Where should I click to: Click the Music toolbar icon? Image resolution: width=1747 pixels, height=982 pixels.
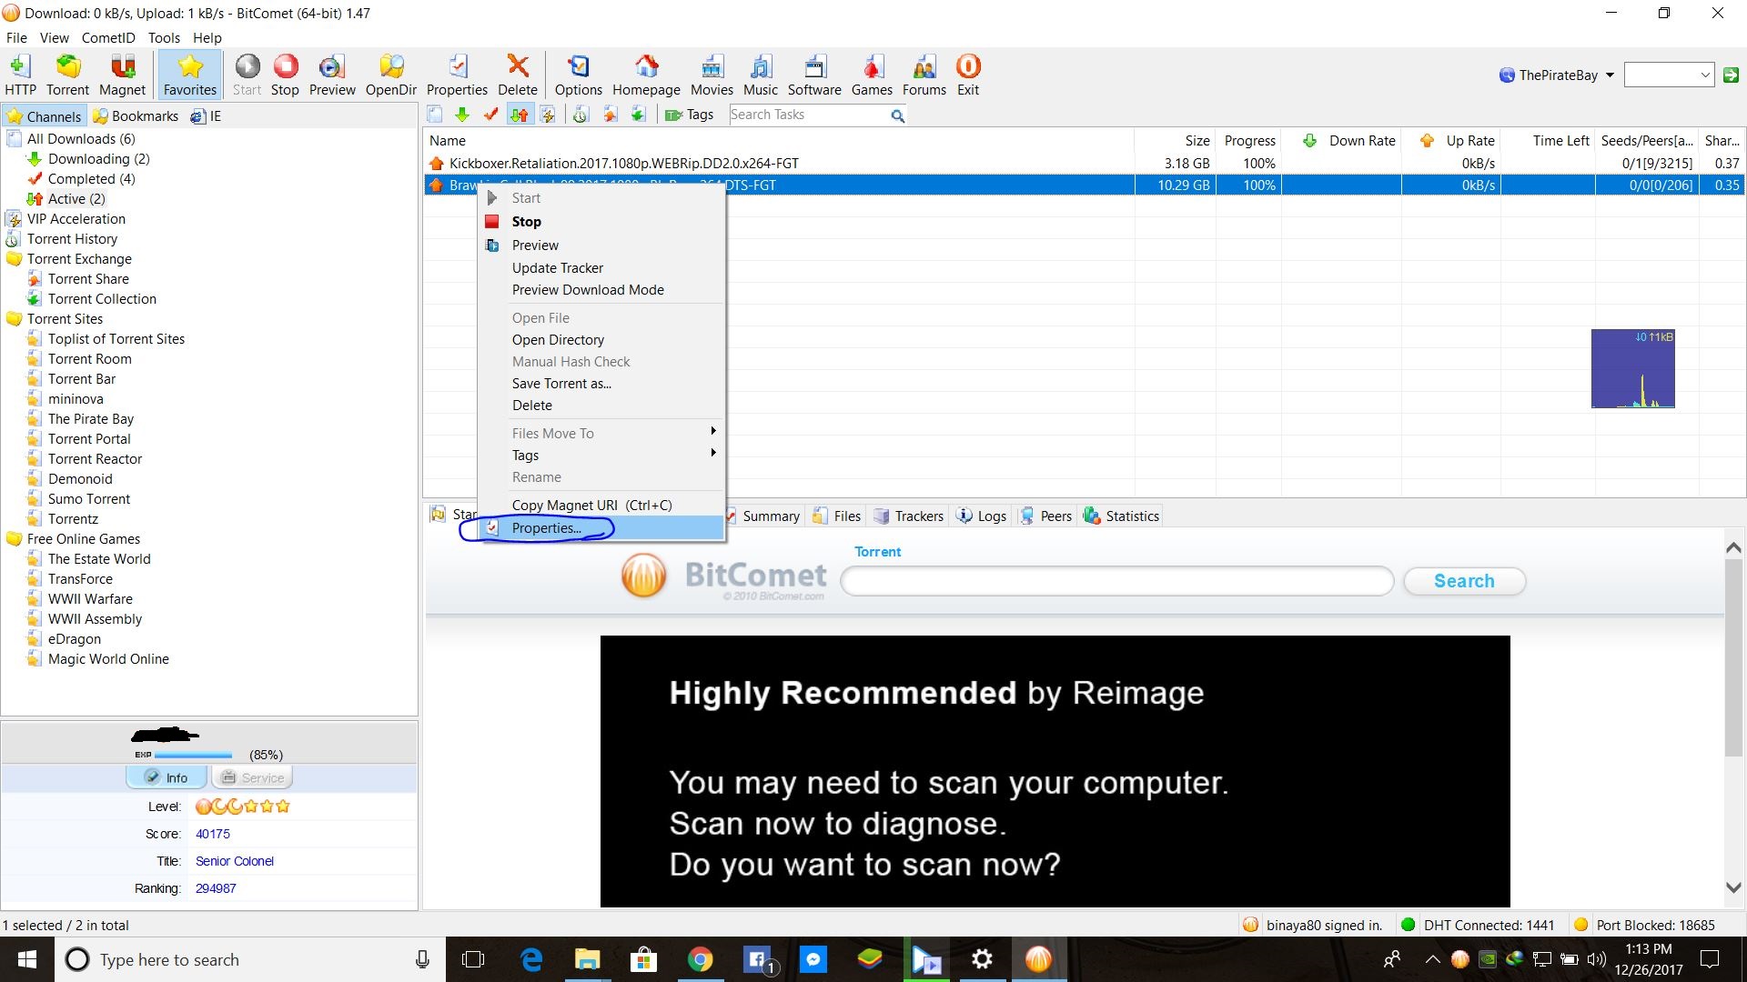[761, 75]
